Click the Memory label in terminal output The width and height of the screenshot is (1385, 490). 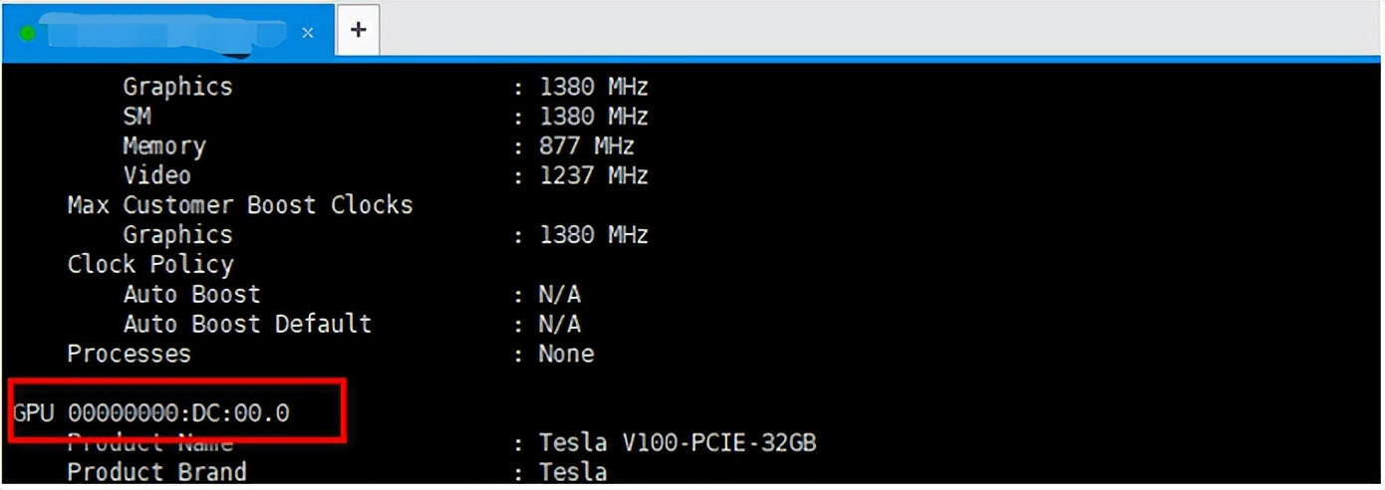pyautogui.click(x=164, y=146)
